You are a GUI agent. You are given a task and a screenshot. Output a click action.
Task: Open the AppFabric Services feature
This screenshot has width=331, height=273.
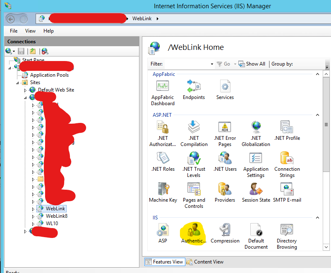pos(225,90)
